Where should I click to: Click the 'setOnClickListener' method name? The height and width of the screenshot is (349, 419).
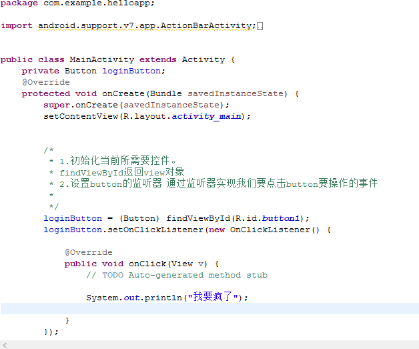tap(155, 230)
